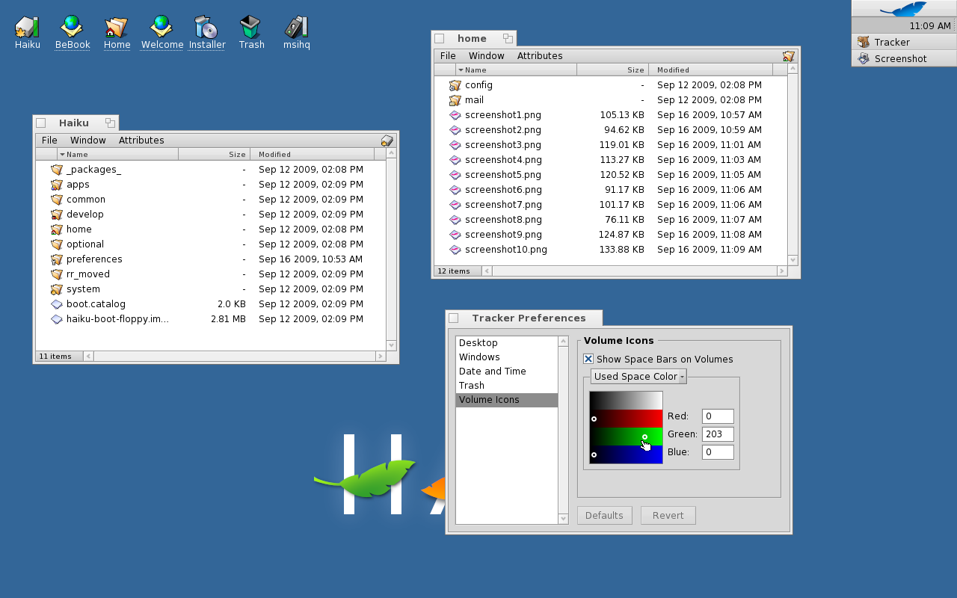The image size is (957, 598).
Task: Select the common folder row
Action: tap(210, 200)
